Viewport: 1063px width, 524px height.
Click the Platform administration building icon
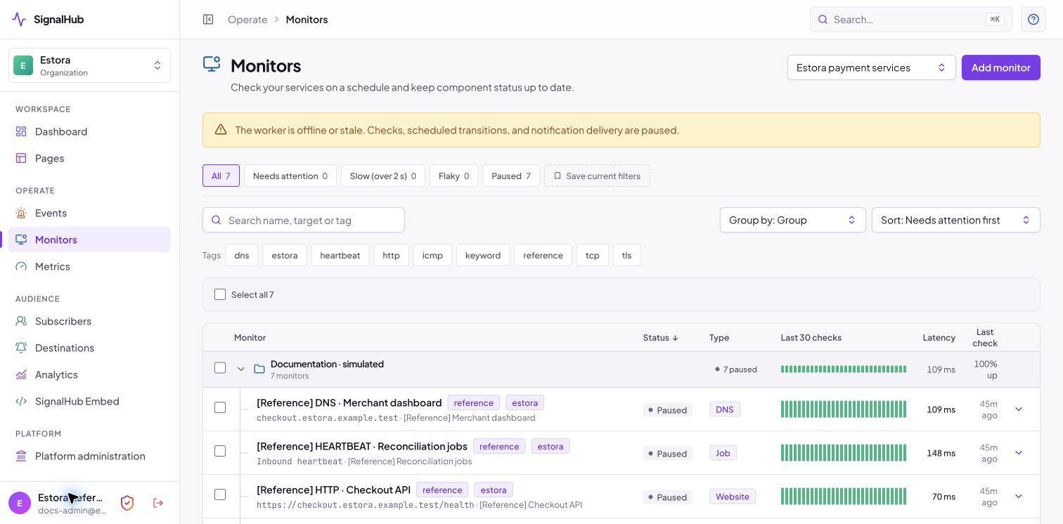(x=21, y=457)
